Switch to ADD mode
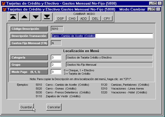 pyautogui.click(x=83, y=19)
